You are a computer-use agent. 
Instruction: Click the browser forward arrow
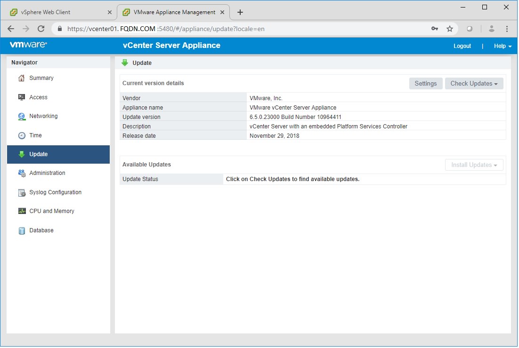pos(26,29)
